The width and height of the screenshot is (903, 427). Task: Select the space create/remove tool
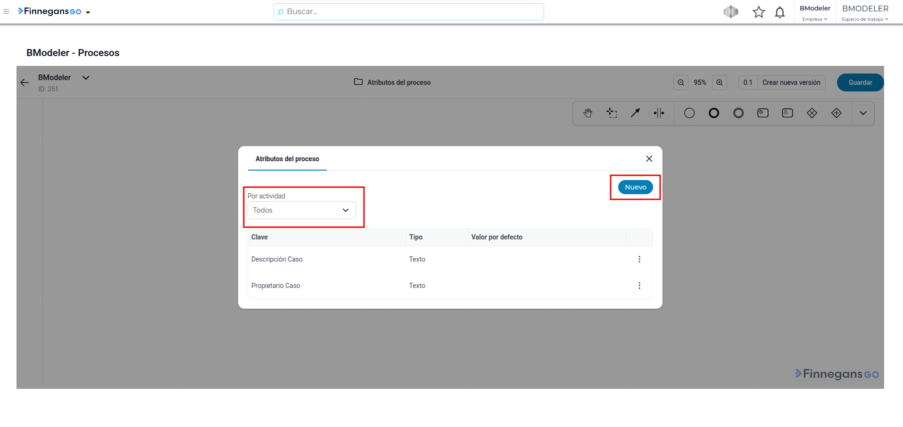659,113
